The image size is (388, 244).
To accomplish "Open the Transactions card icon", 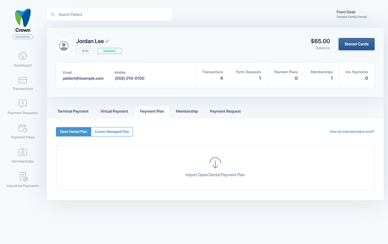I will point(22,81).
